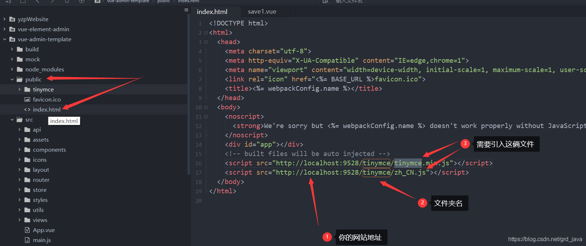Expand the node_modules folder chevron

(12, 70)
